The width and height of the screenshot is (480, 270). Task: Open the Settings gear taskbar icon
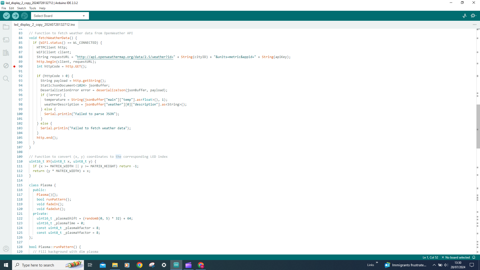(164, 265)
